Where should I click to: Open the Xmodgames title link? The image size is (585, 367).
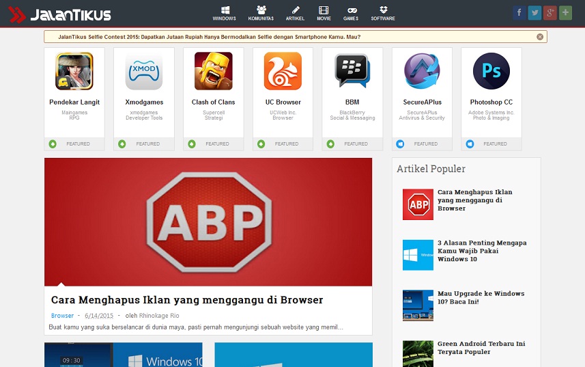tap(144, 103)
